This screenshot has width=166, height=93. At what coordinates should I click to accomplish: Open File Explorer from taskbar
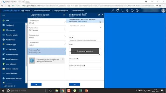(57, 91)
